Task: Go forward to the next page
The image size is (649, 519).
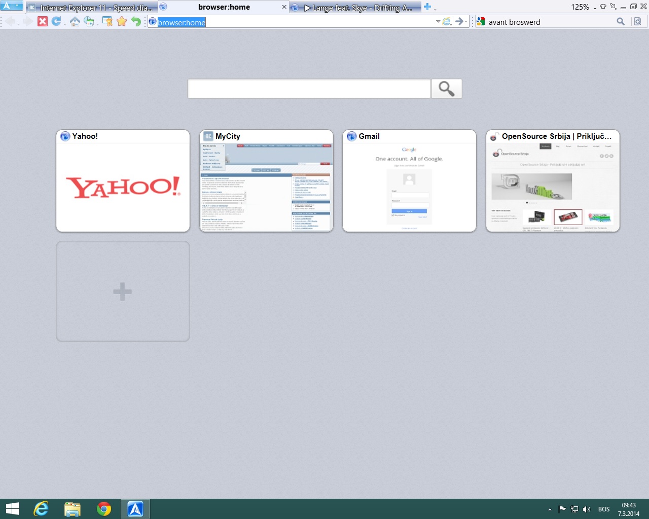Action: point(28,21)
